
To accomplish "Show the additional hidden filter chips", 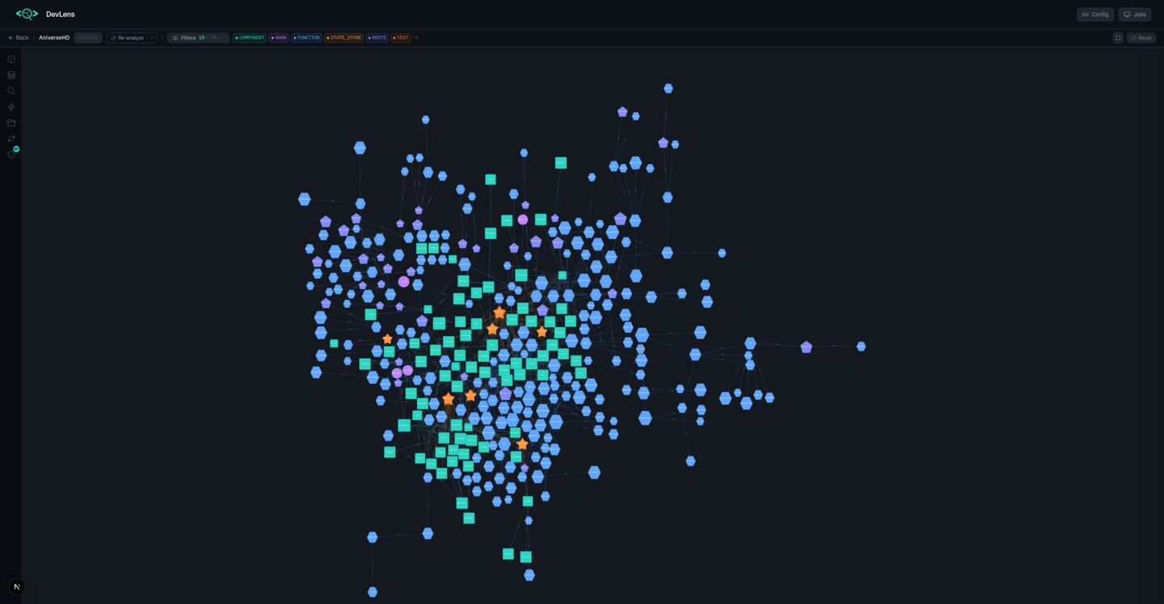I will coord(415,38).
